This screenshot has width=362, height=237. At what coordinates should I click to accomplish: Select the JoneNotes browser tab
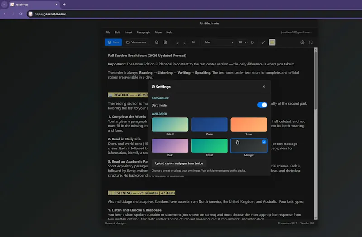[x=34, y=5]
